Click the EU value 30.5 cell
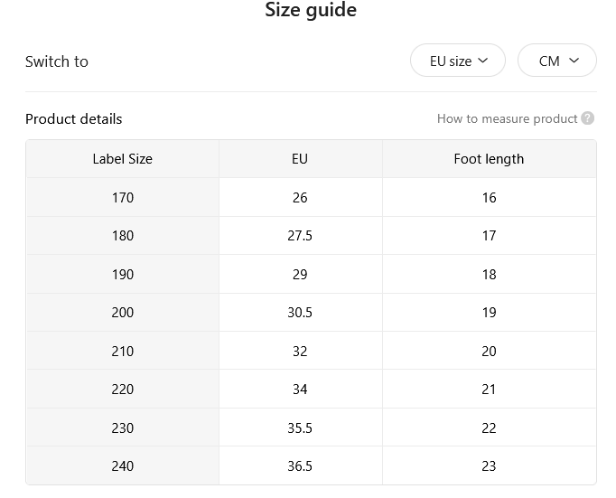Screen dimensions: 616x498 [x=300, y=312]
